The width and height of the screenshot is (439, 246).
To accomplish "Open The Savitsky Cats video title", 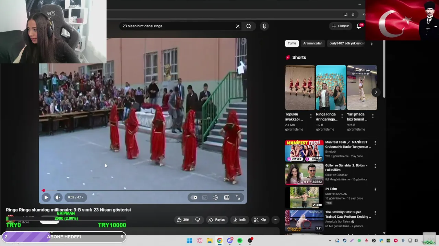I will 348,215.
